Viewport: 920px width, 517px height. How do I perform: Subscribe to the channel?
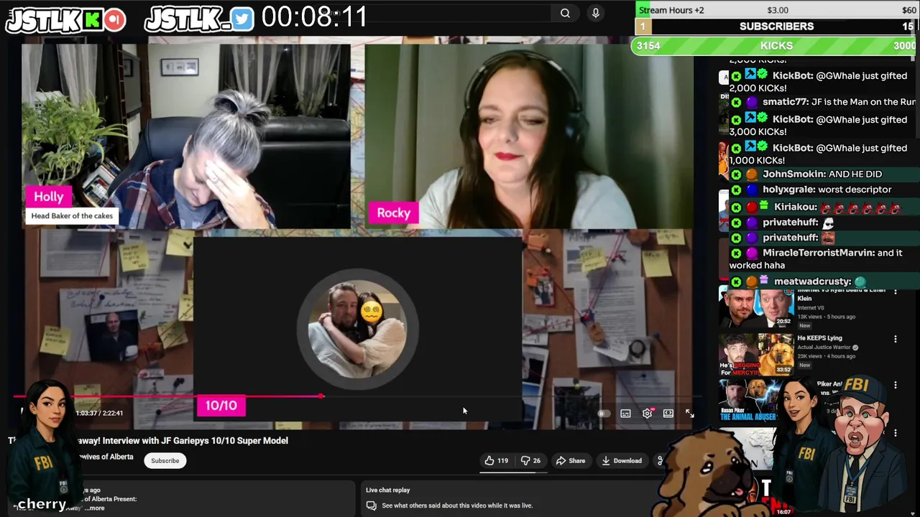click(x=165, y=461)
